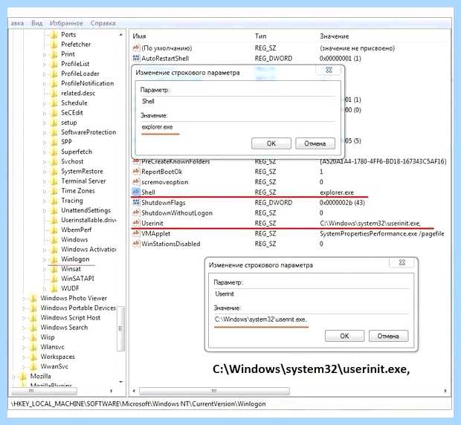Click the Prefetcher folder icon
The height and width of the screenshot is (425, 461).
tap(54, 45)
